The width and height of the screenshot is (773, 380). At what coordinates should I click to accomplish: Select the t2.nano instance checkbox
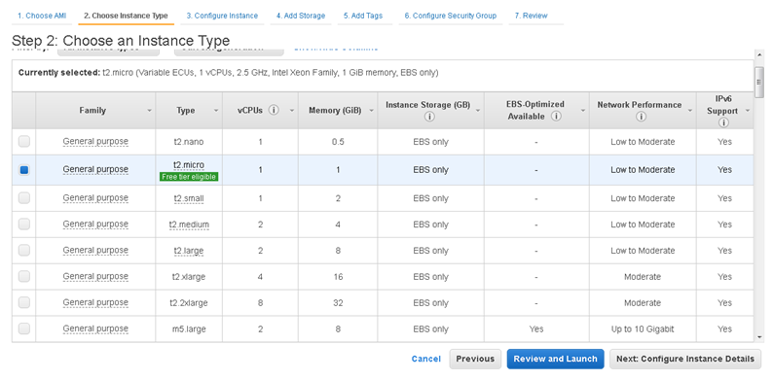23,142
